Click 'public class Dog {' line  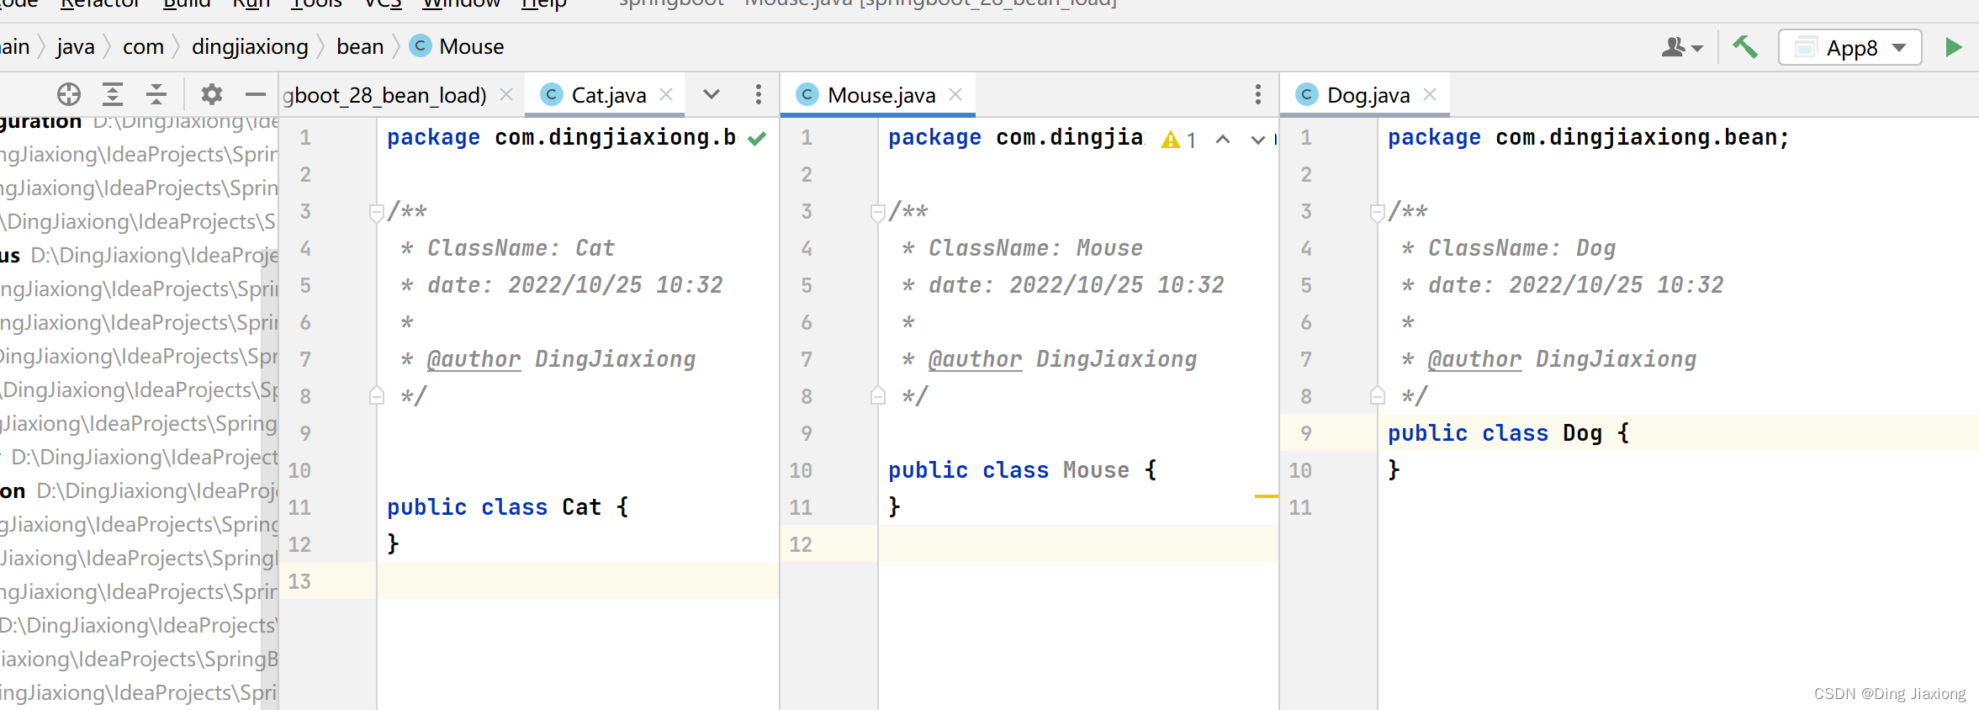point(1508,433)
